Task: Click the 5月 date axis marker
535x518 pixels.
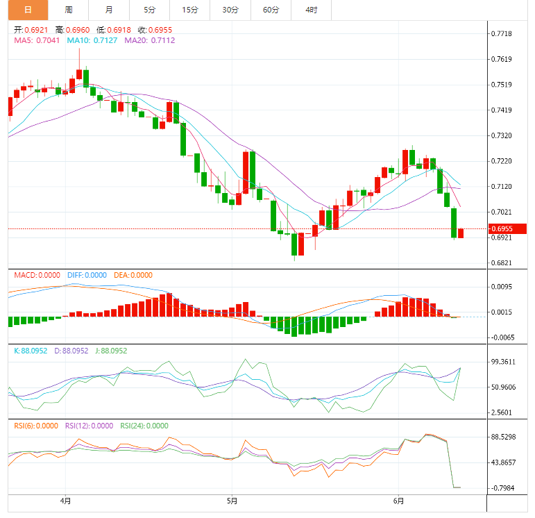Action: 232,501
